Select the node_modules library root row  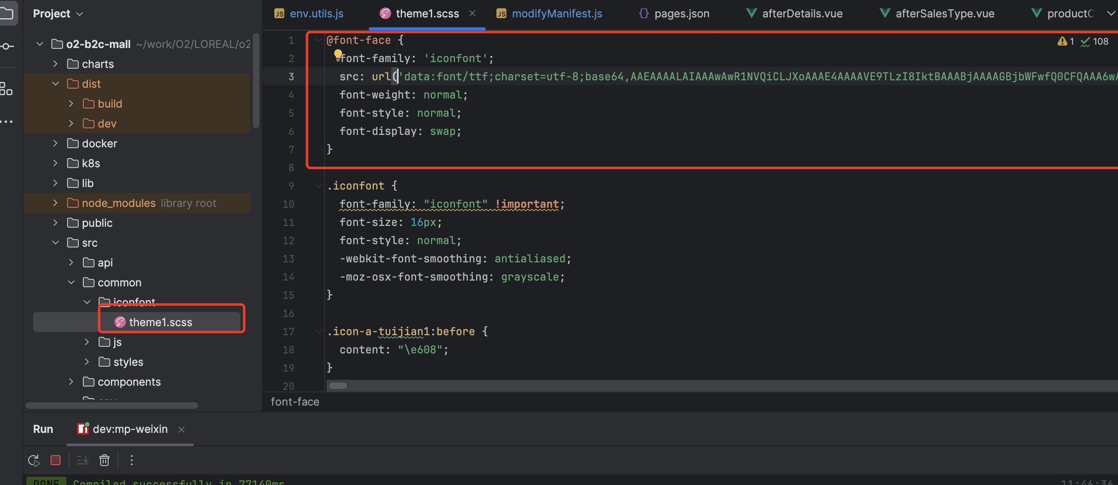click(x=137, y=203)
